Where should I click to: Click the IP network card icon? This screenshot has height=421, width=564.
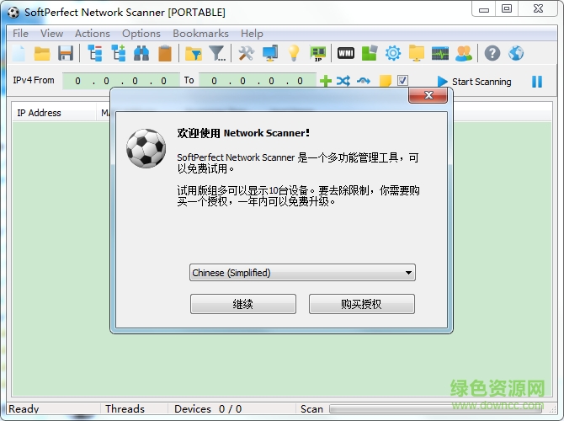tap(318, 54)
